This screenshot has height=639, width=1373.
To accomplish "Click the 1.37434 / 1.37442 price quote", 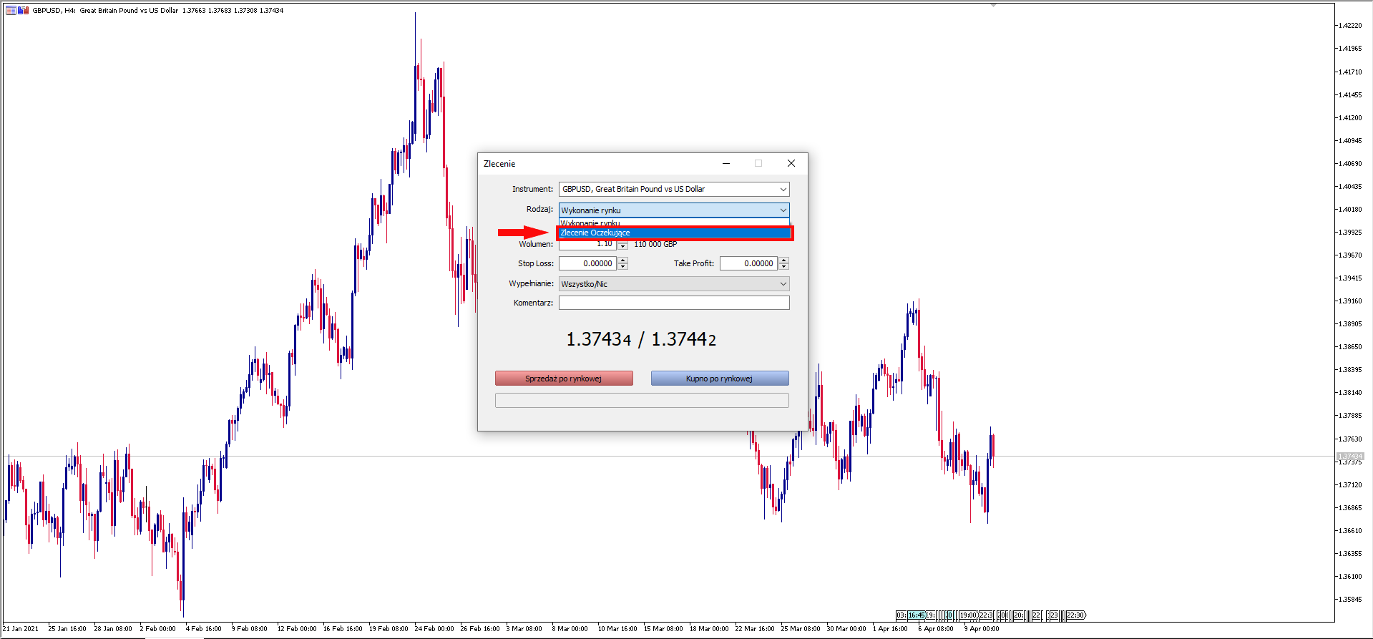I will tap(641, 339).
